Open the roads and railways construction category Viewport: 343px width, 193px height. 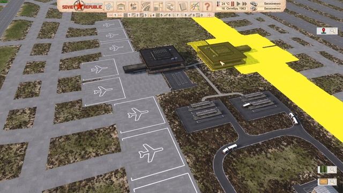(x=146, y=6)
